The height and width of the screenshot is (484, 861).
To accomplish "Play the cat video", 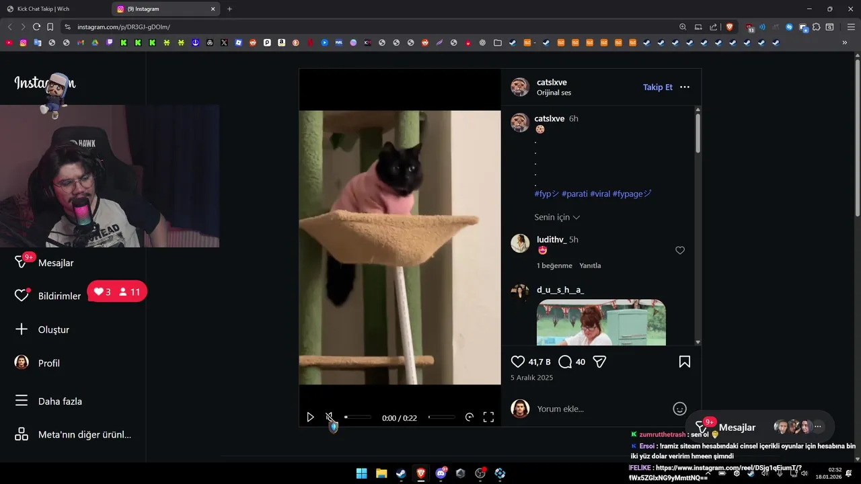I will [x=310, y=417].
